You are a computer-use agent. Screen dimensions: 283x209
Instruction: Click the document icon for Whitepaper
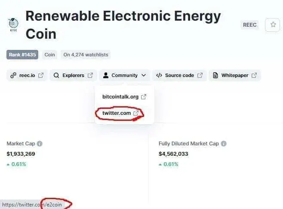coord(215,75)
